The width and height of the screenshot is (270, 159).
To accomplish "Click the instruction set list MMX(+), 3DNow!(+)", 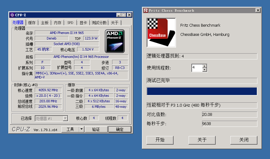I will coord(81,75).
